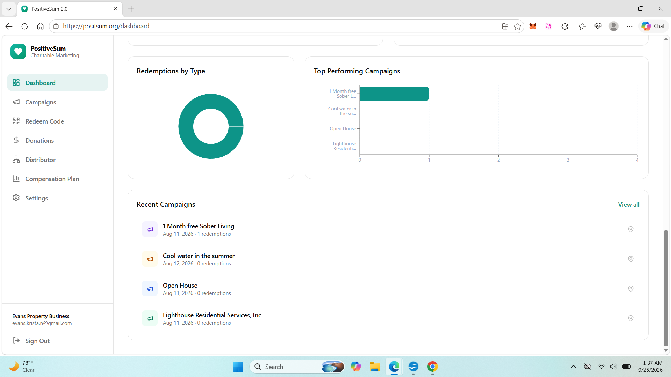Open the Distributor page

coord(57,160)
